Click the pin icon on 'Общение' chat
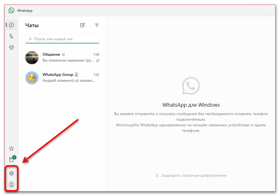 (98, 60)
